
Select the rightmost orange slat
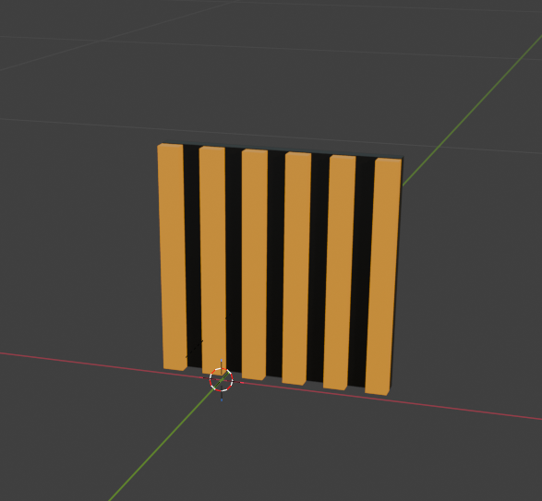(x=383, y=277)
